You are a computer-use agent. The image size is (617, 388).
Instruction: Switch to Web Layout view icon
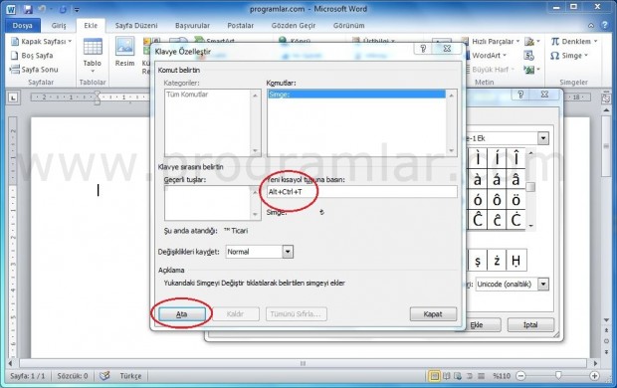(x=458, y=376)
